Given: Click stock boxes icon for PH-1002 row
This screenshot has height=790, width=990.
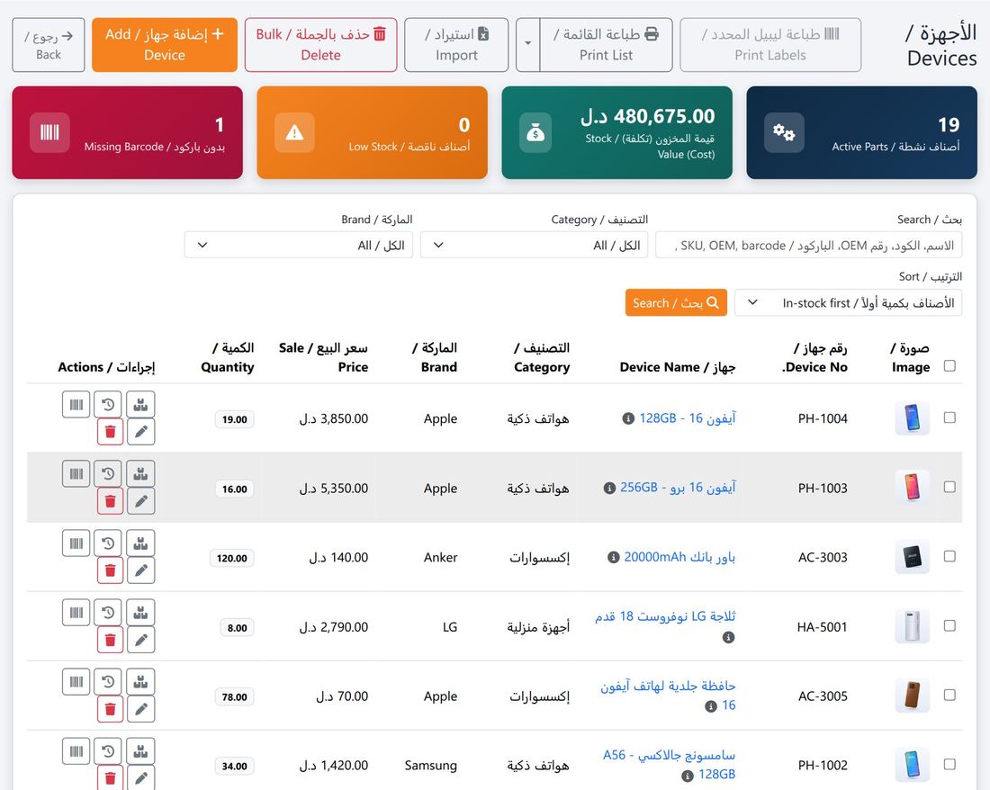Looking at the screenshot, I should point(140,751).
